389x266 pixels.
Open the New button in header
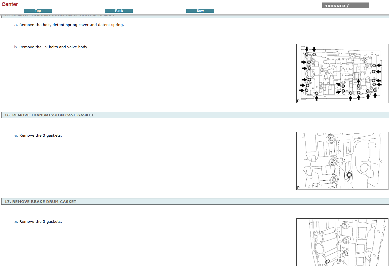point(200,11)
